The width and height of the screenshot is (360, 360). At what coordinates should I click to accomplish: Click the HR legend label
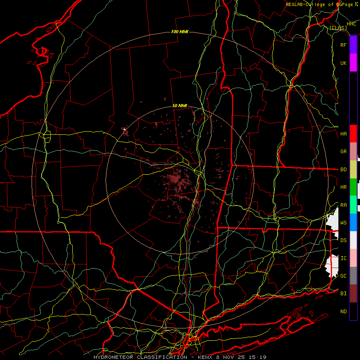click(x=343, y=187)
